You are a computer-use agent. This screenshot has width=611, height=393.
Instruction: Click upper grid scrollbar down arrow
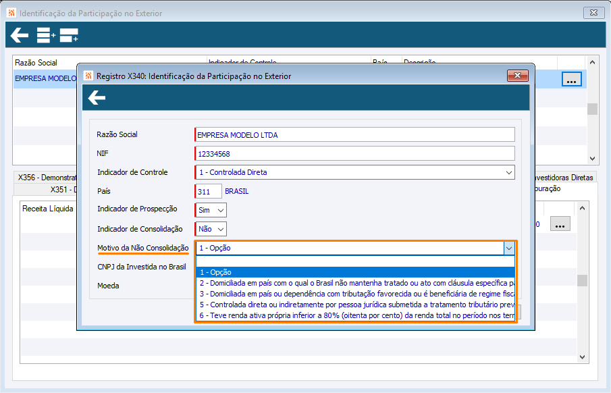[x=592, y=158]
